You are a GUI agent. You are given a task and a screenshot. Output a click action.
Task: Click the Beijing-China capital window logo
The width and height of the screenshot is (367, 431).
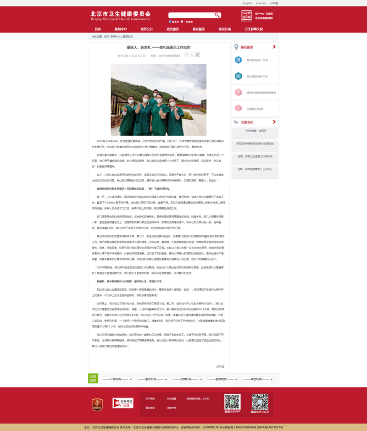point(246,16)
